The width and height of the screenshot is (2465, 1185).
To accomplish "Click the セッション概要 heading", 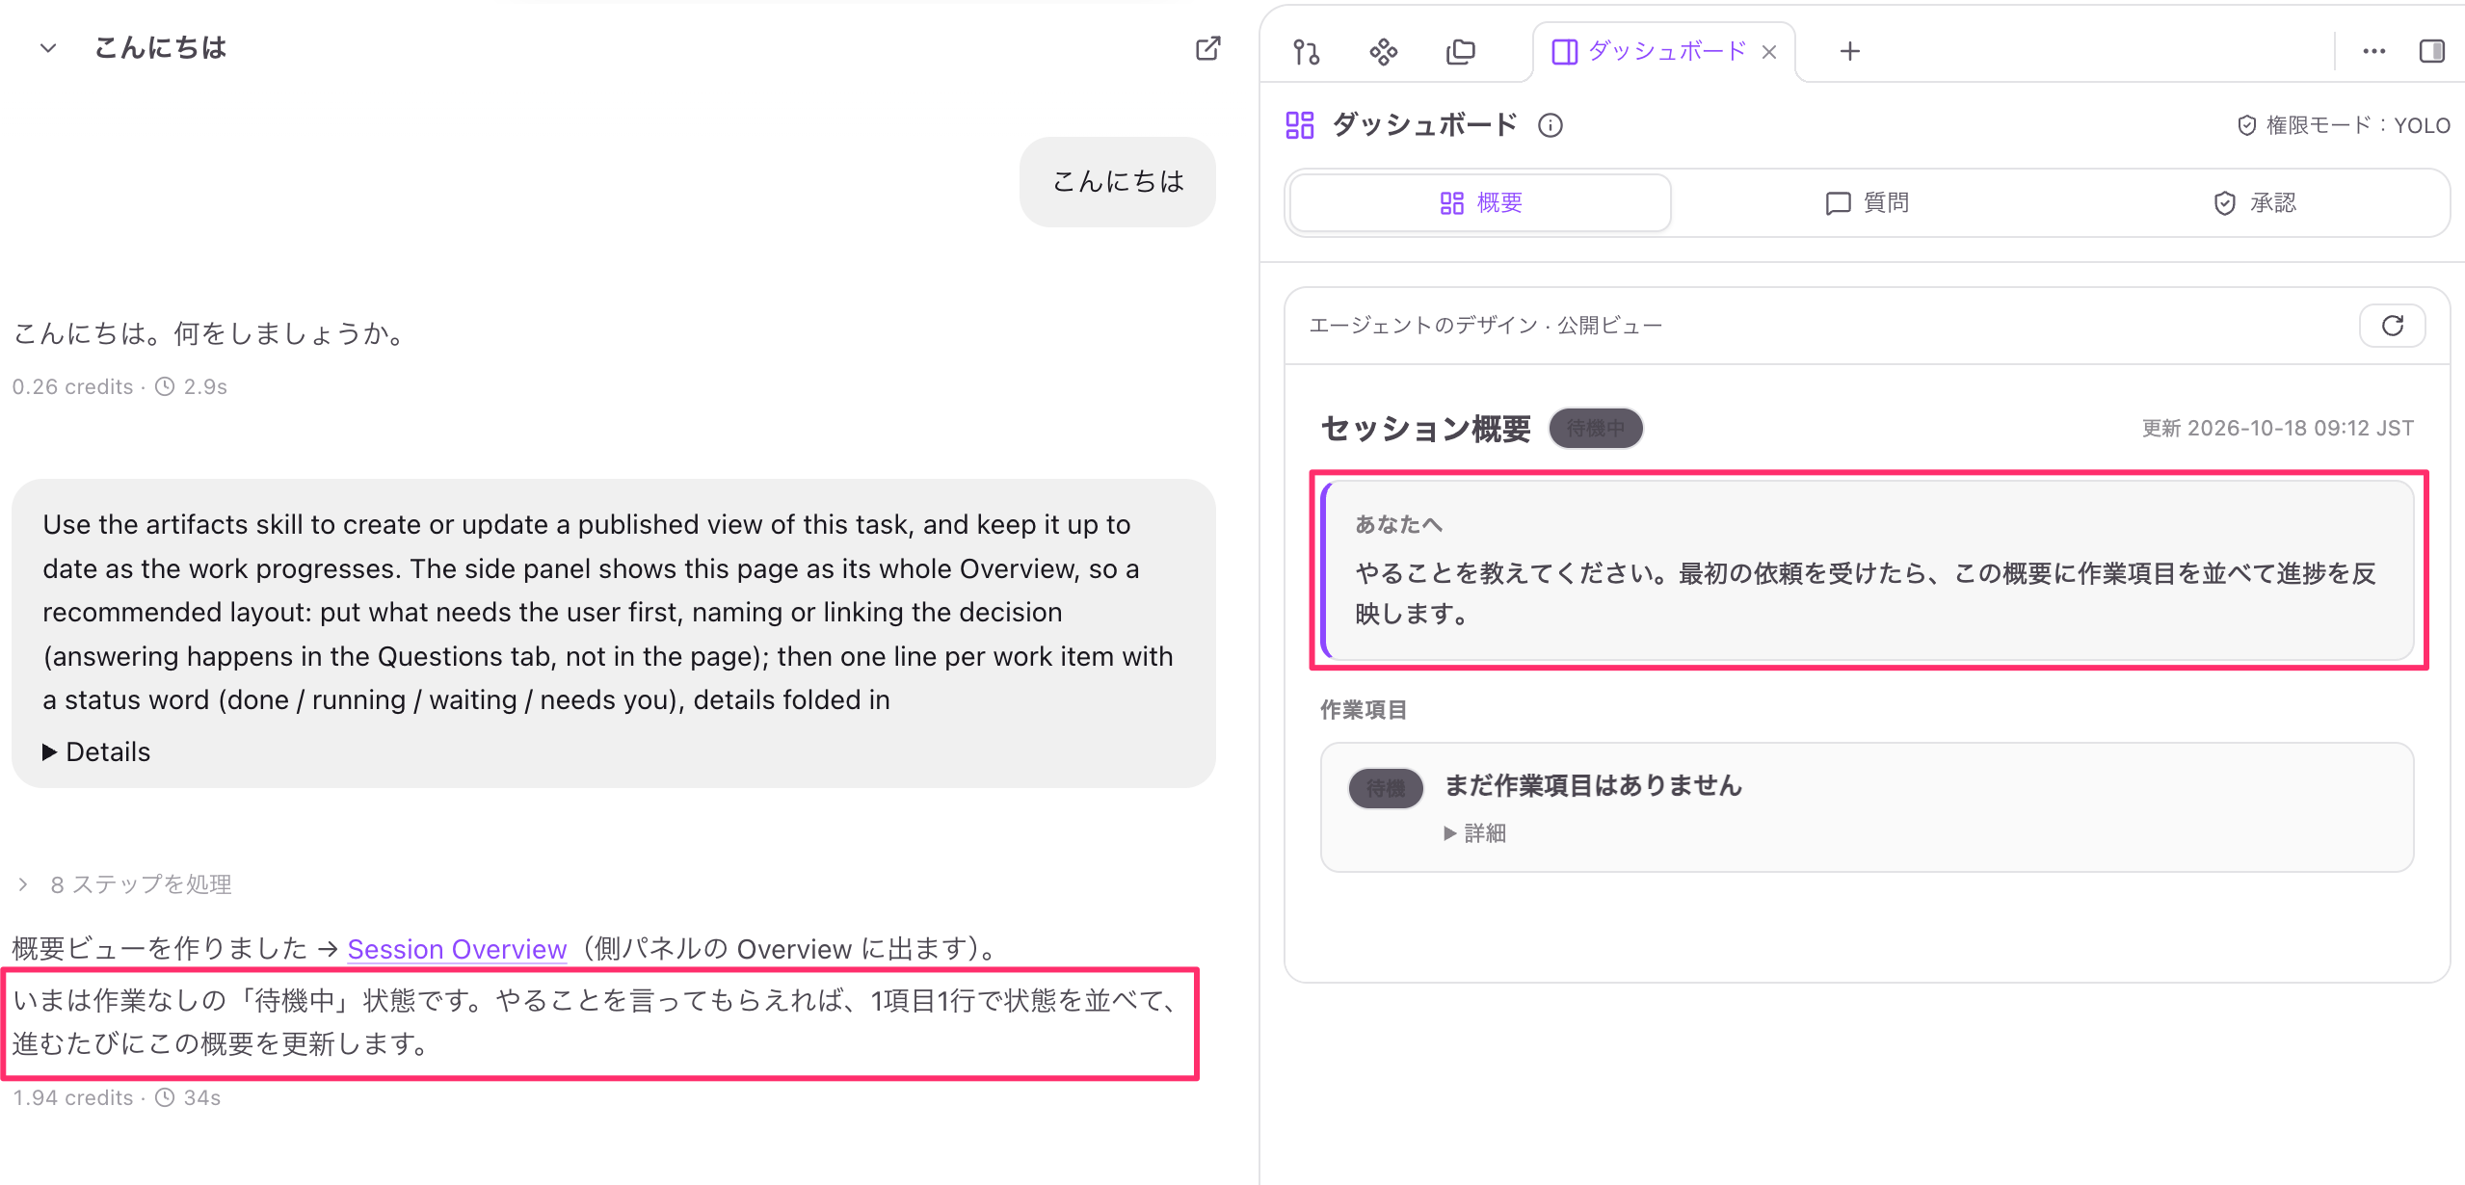I will click(x=1425, y=428).
